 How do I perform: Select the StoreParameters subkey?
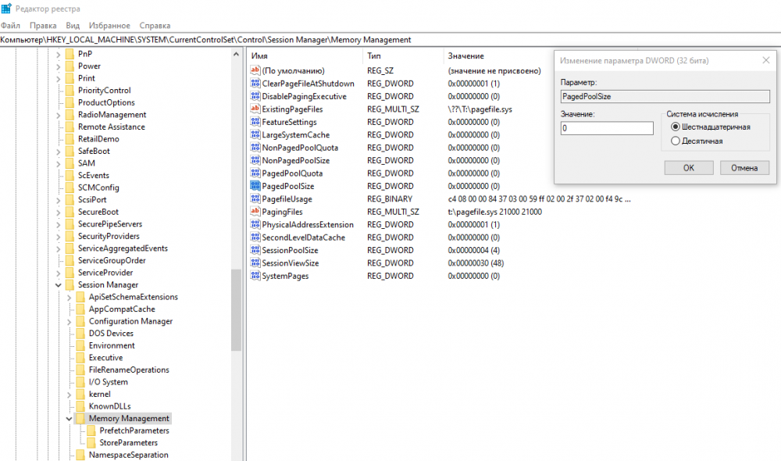pyautogui.click(x=128, y=443)
